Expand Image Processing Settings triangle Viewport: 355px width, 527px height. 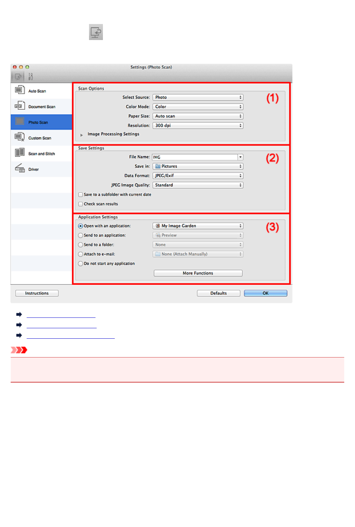pyautogui.click(x=82, y=135)
